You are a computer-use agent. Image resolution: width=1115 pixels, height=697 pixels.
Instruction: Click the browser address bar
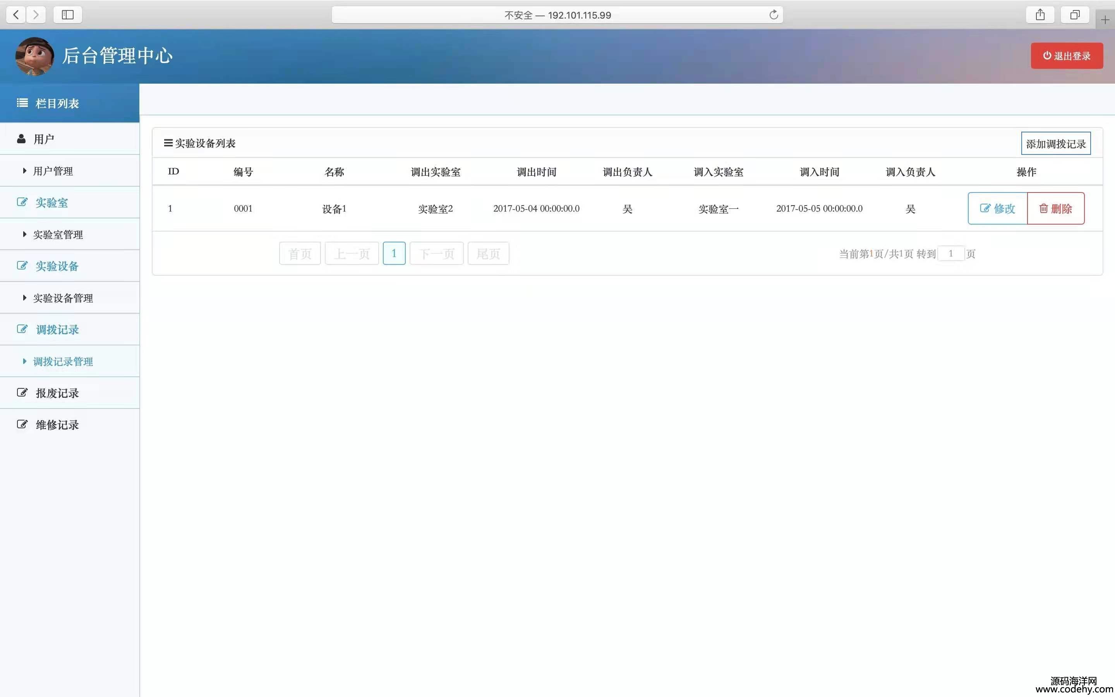coord(557,15)
